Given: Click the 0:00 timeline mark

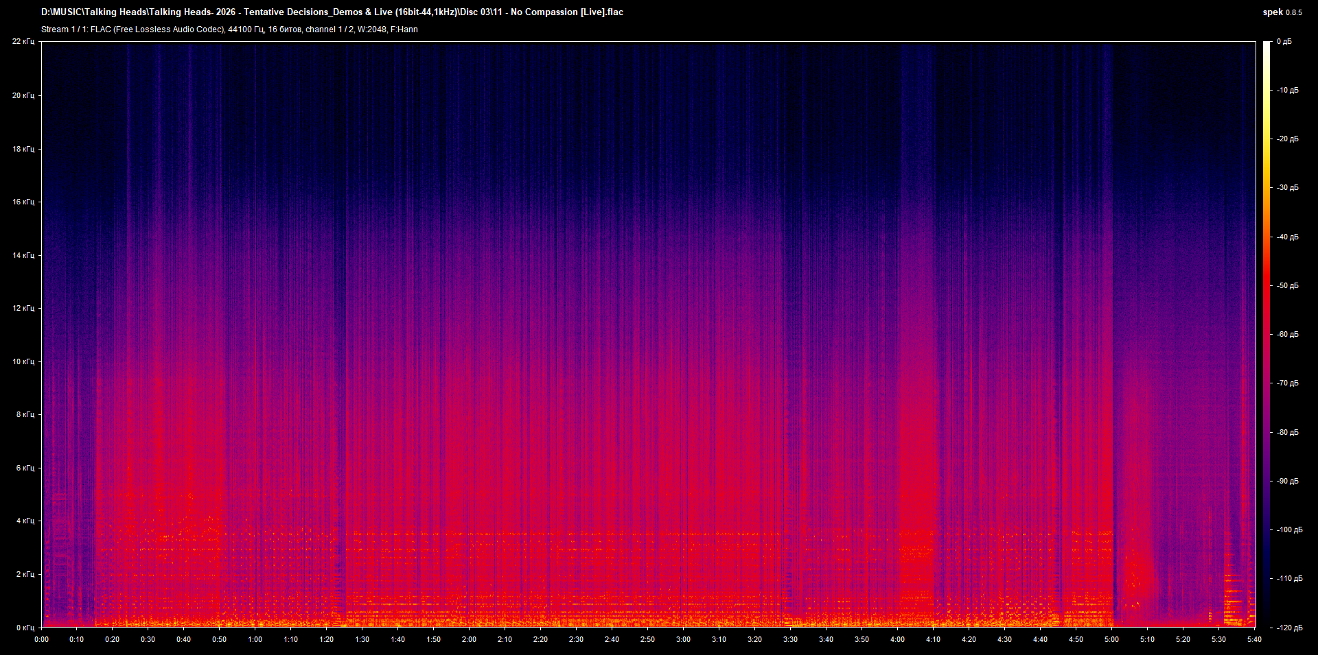Looking at the screenshot, I should 42,639.
